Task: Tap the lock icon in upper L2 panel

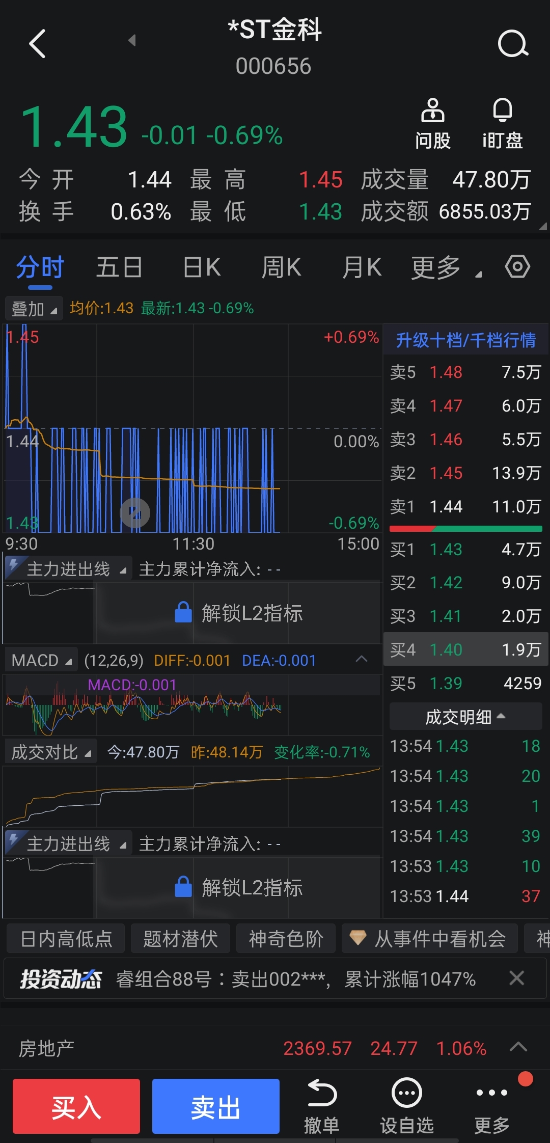Action: click(x=183, y=612)
